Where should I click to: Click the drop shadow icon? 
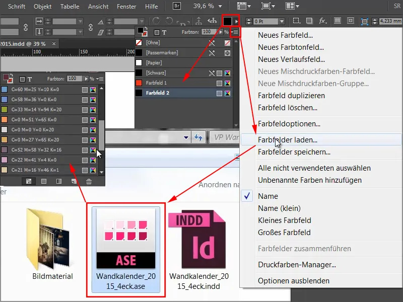click(x=309, y=21)
